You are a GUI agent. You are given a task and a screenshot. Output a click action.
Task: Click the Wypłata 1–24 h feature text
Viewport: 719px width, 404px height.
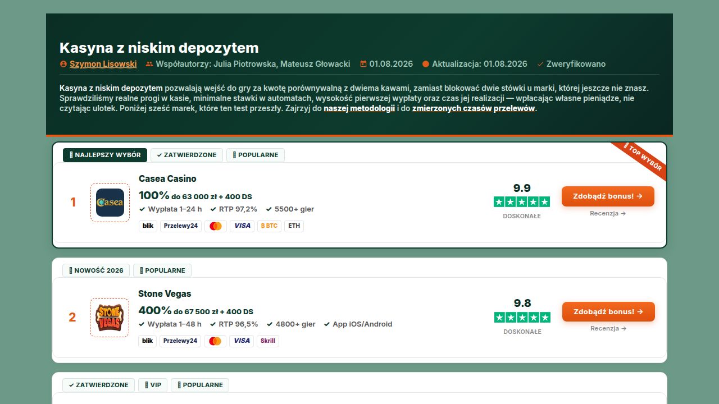(x=170, y=209)
